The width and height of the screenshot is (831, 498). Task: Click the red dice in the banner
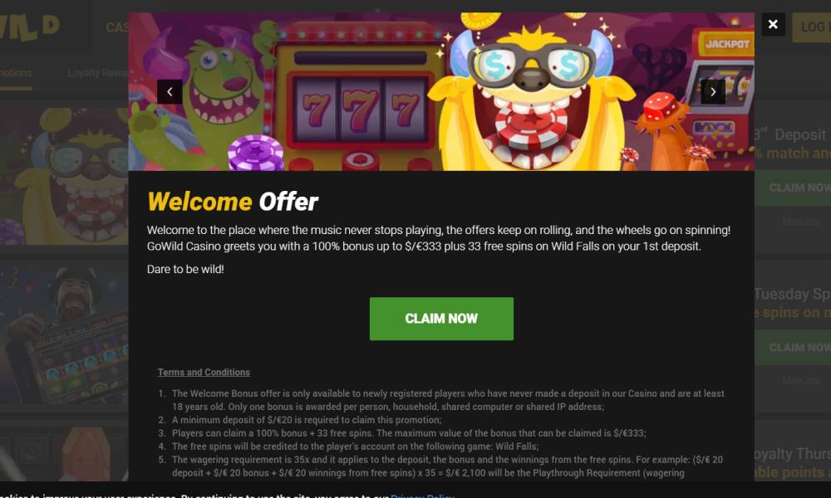661,106
